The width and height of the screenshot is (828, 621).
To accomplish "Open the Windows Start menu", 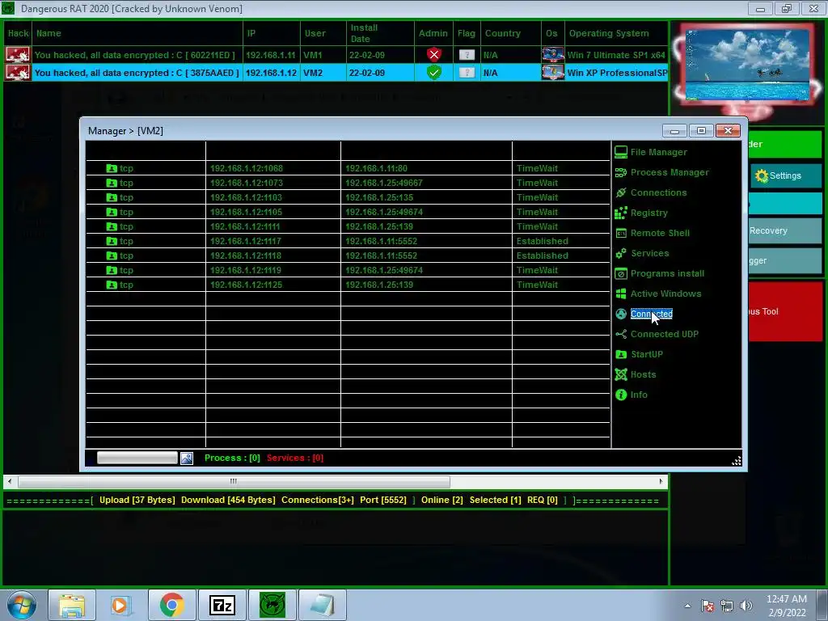I will pos(20,605).
